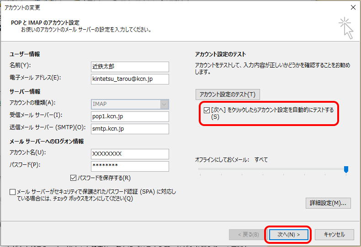The width and height of the screenshot is (361, 247).
Task: Click the 受信メール サーバー field
Action: (x=130, y=116)
